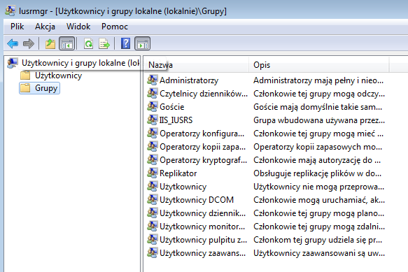Click description 'Administratorzy mają pełny i nieo...'

[x=318, y=80]
